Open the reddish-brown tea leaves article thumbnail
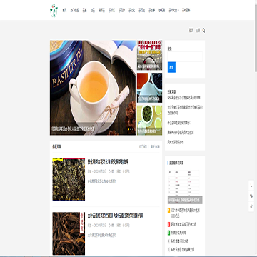257x257 pixels. coord(69,233)
